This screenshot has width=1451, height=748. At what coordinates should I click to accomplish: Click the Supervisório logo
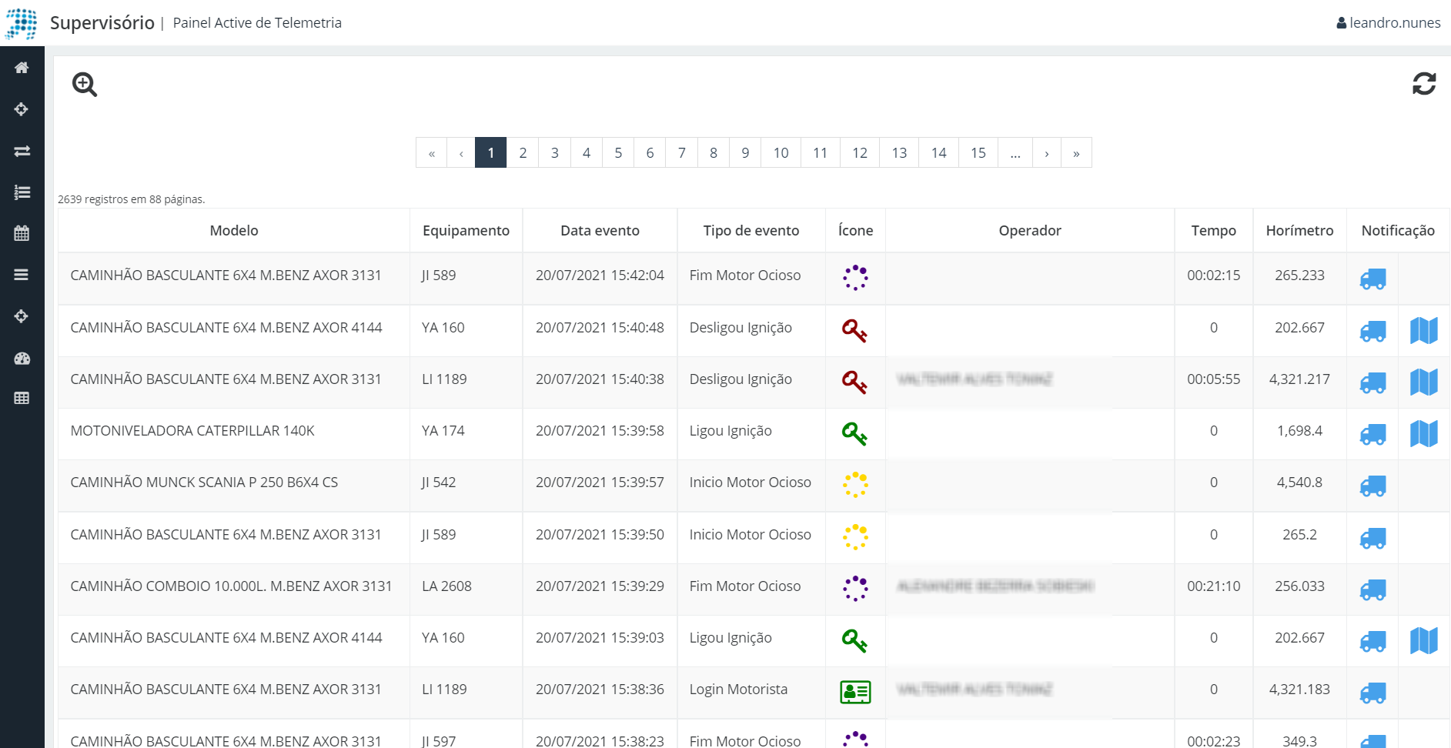21,23
